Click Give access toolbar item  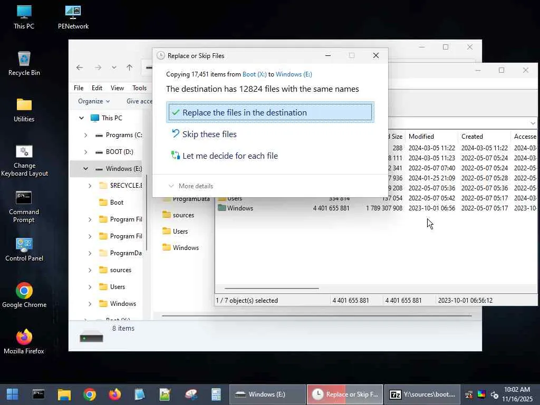(x=139, y=101)
